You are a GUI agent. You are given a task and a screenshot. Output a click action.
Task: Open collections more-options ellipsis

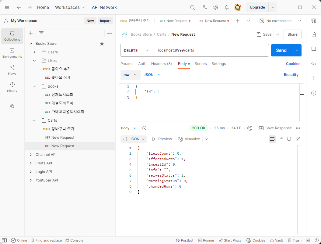click(x=110, y=33)
